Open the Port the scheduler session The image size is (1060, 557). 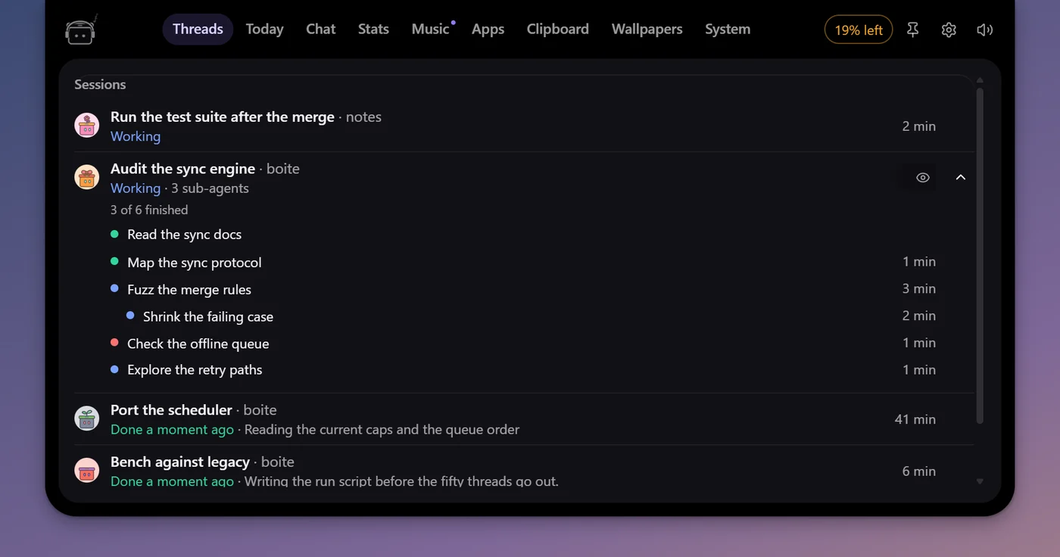click(524, 419)
